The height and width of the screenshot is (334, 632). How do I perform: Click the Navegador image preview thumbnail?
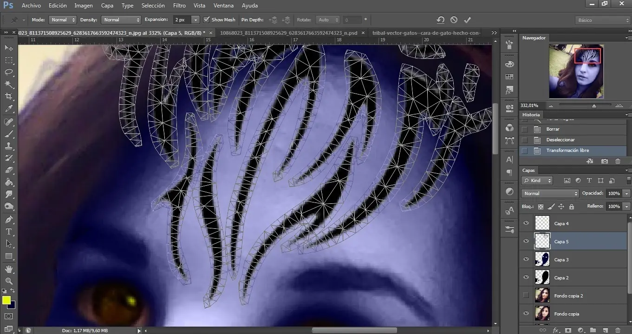click(576, 71)
